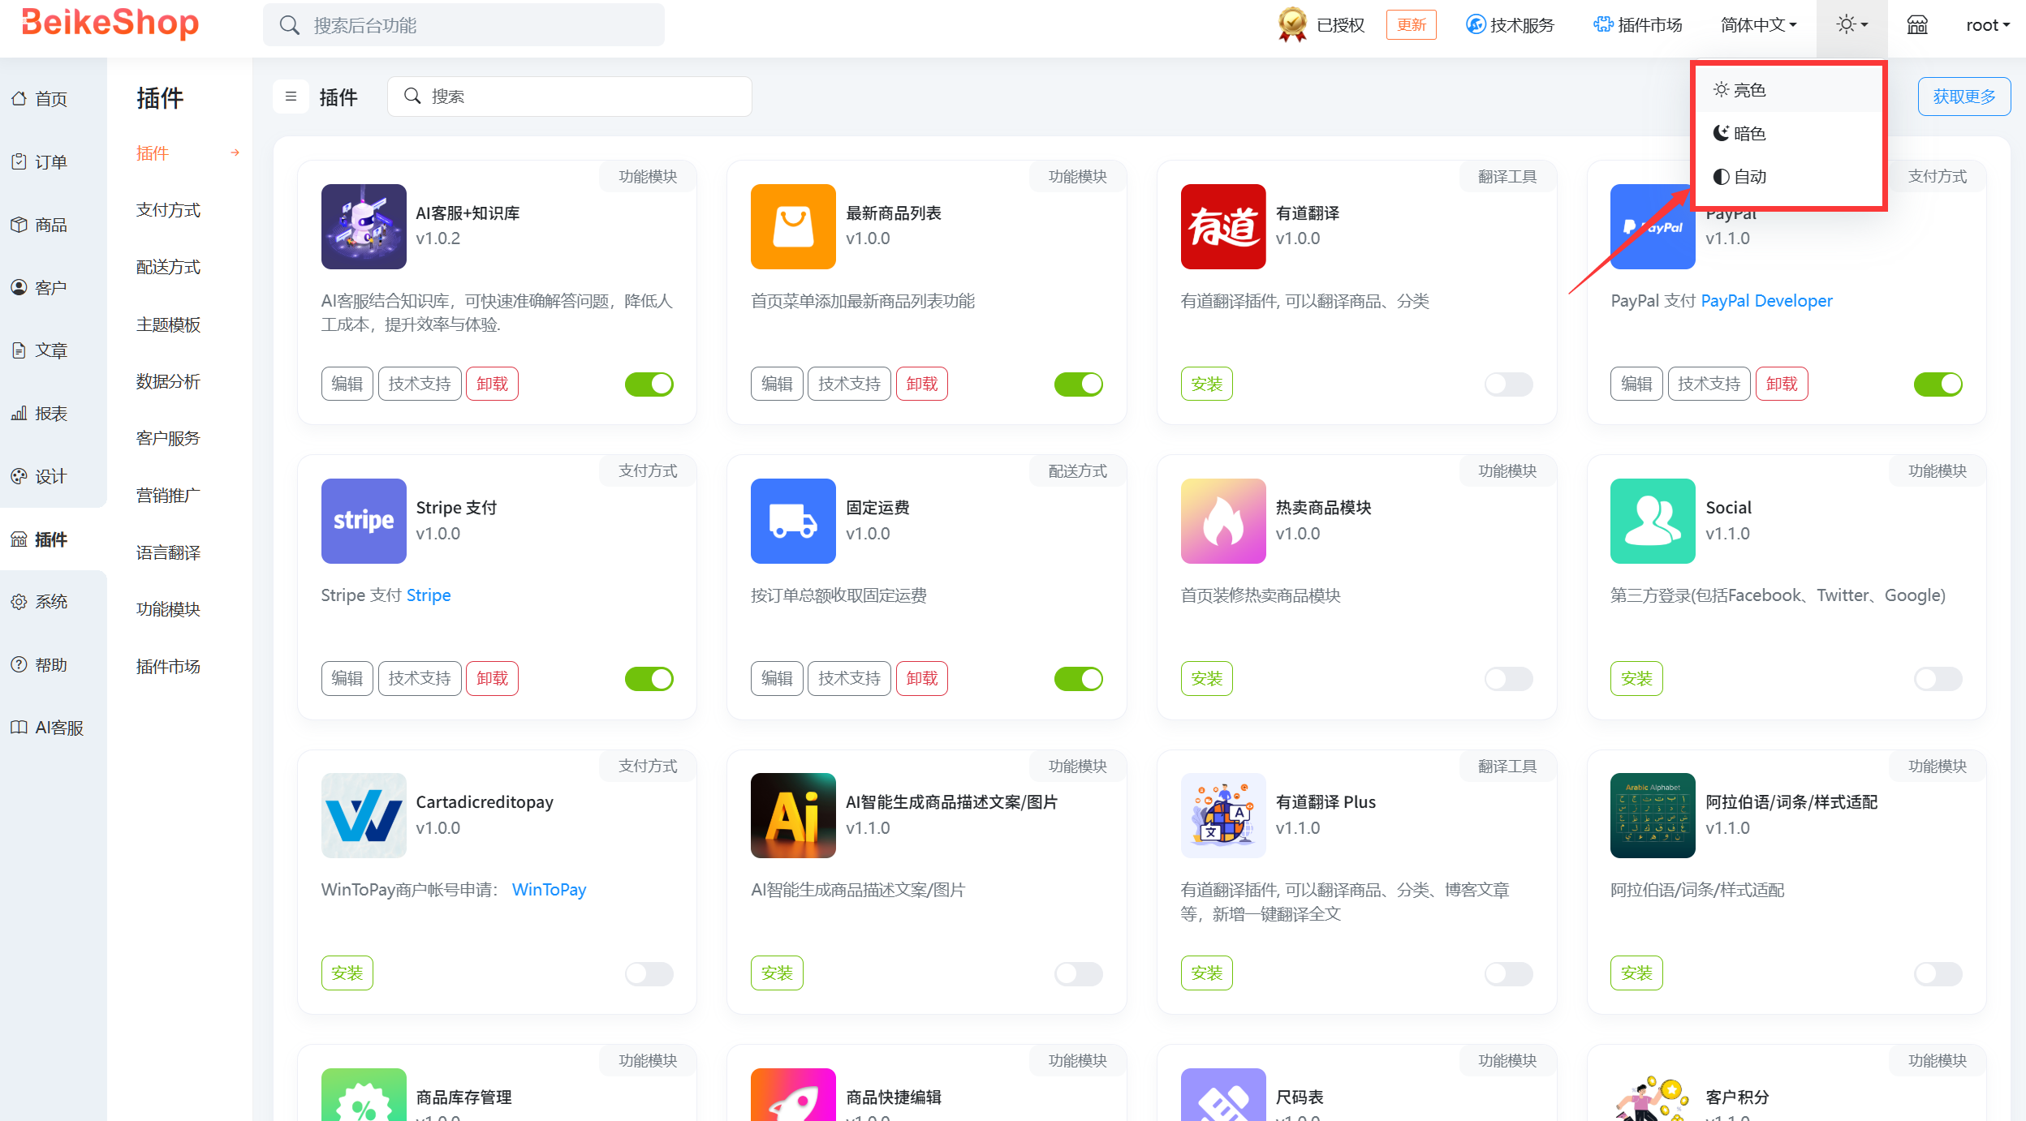
Task: Choose 支付方式 in the plugin submenu
Action: coord(168,210)
